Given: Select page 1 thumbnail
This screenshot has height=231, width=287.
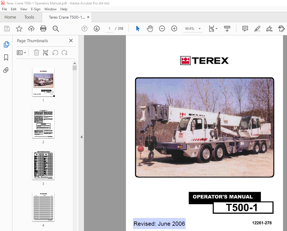Looking at the screenshot, I should tap(43, 82).
